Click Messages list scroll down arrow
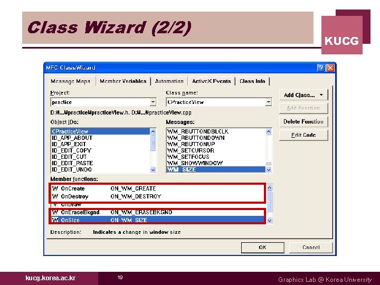Viewport: 380px width, 285px height. [269, 169]
